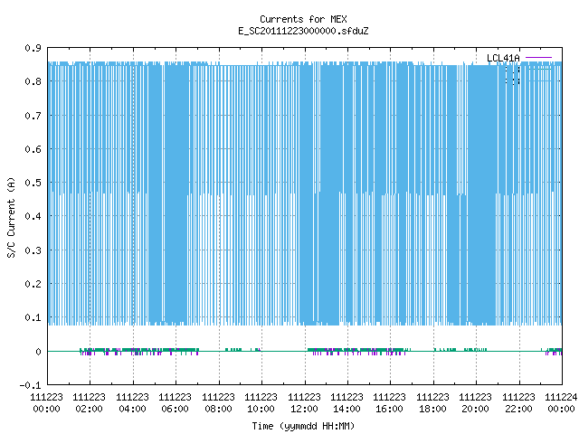Image resolution: width=579 pixels, height=434 pixels.
Task: Click the purple line sample beside LCL41A
Action: [538, 58]
